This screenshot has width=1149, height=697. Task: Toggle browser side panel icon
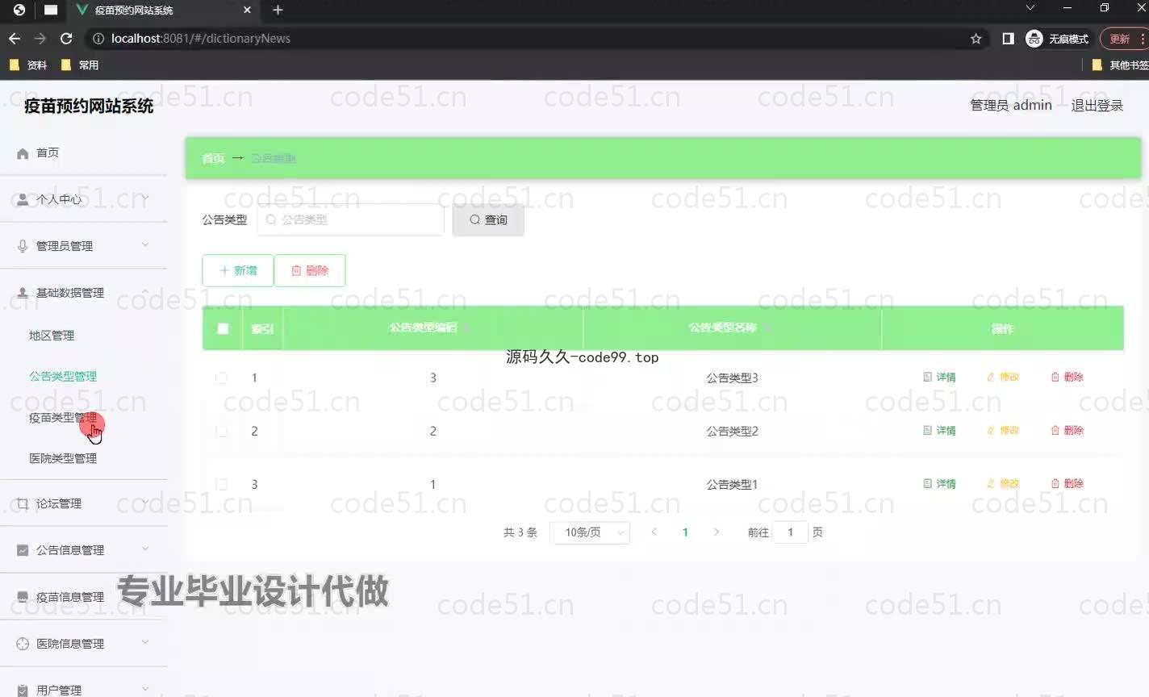tap(1008, 39)
